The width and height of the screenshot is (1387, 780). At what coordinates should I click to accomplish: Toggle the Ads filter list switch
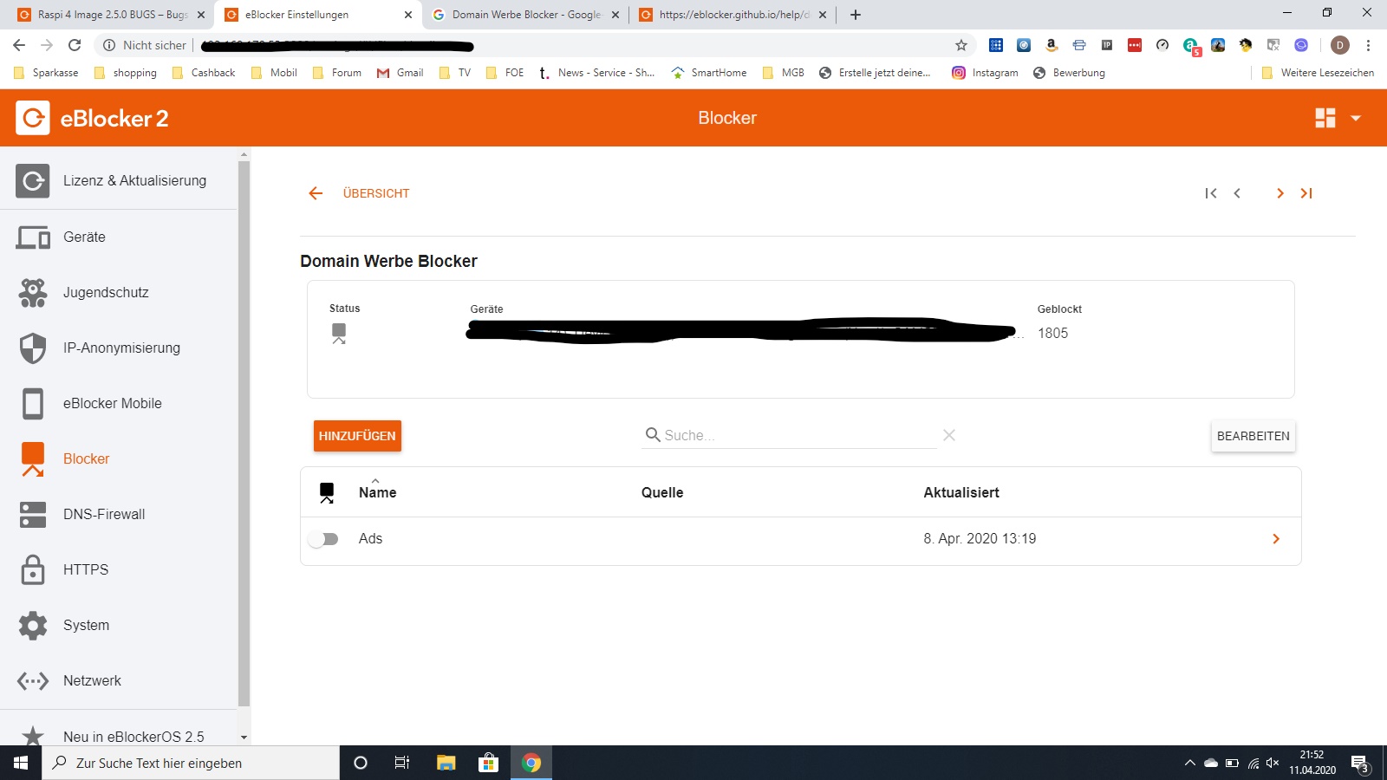tap(324, 539)
